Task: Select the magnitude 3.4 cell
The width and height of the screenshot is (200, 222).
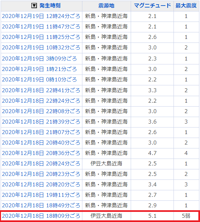Action: point(152,184)
